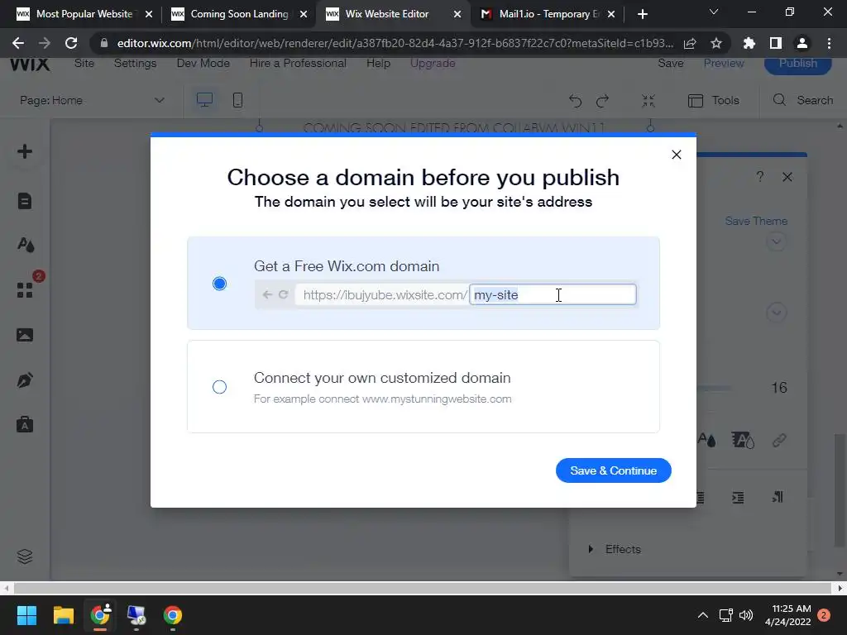This screenshot has height=635, width=847.
Task: Click the horizontal scrollbar
Action: (x=423, y=588)
